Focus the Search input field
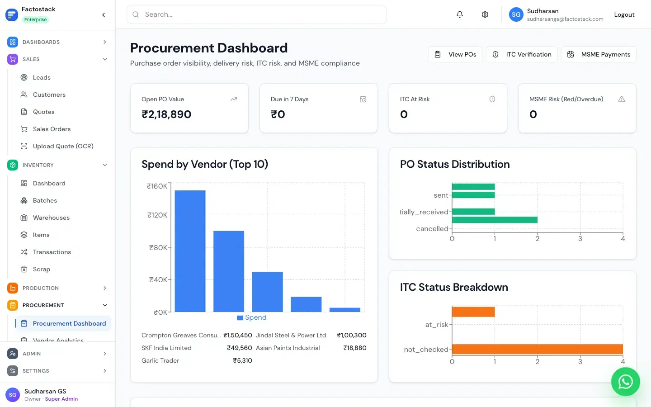The image size is (651, 407). pos(257,14)
